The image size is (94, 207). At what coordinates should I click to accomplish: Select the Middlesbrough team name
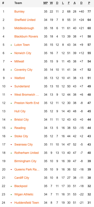24,28
